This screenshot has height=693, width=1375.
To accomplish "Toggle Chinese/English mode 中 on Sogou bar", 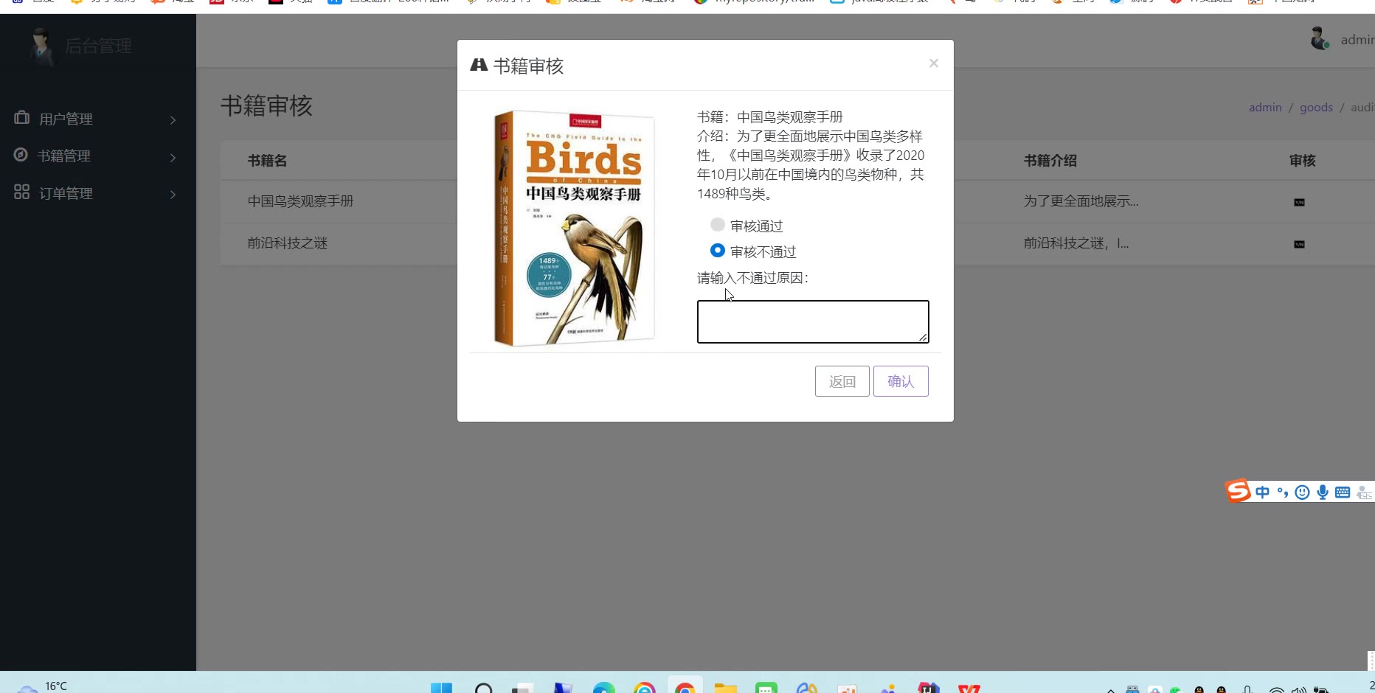I will coord(1263,492).
